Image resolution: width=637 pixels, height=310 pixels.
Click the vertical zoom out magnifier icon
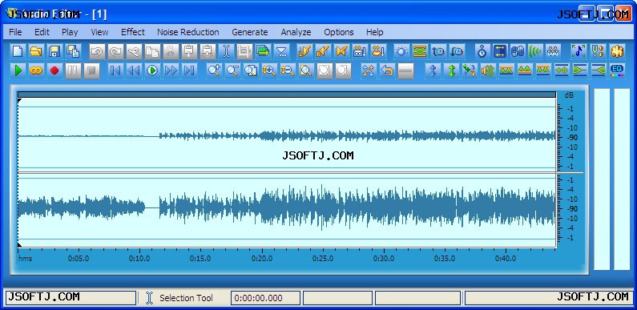[x=287, y=70]
